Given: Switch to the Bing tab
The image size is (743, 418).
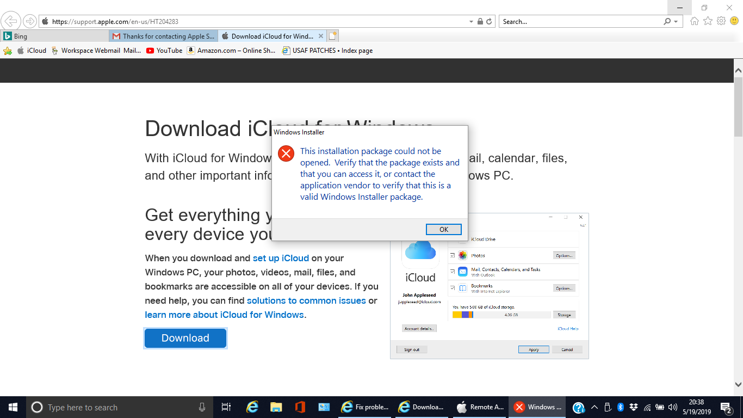Looking at the screenshot, I should (54, 36).
